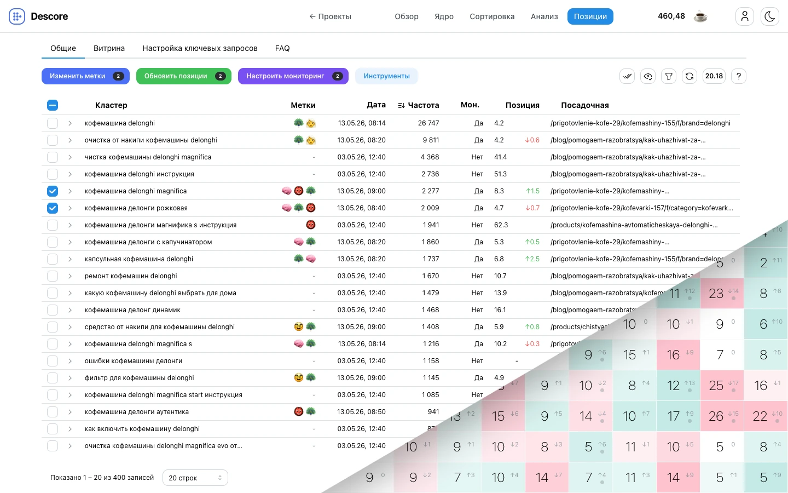Open help via the question mark icon

tap(739, 76)
